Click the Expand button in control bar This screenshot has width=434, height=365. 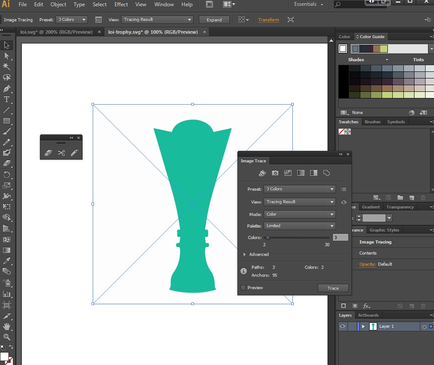coord(214,20)
